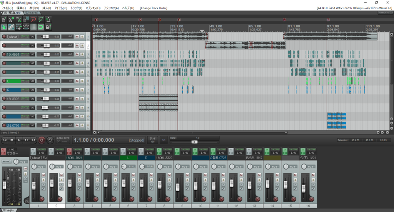Solo the jubeat track
Image resolution: width=394 pixels, height=212 pixels.
point(82,37)
